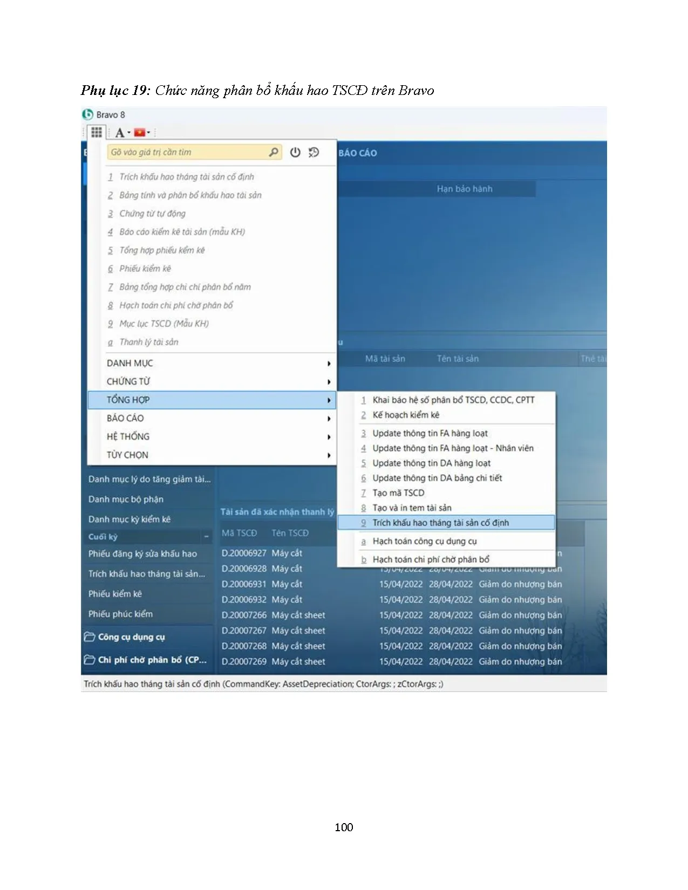This screenshot has width=688, height=890.
Task: Select Trích khấu hao tháng tài sản cố định in submenu
Action: [440, 523]
